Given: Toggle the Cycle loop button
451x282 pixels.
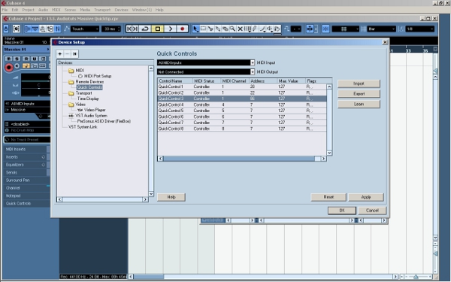Looking at the screenshot, I should coord(145,29).
